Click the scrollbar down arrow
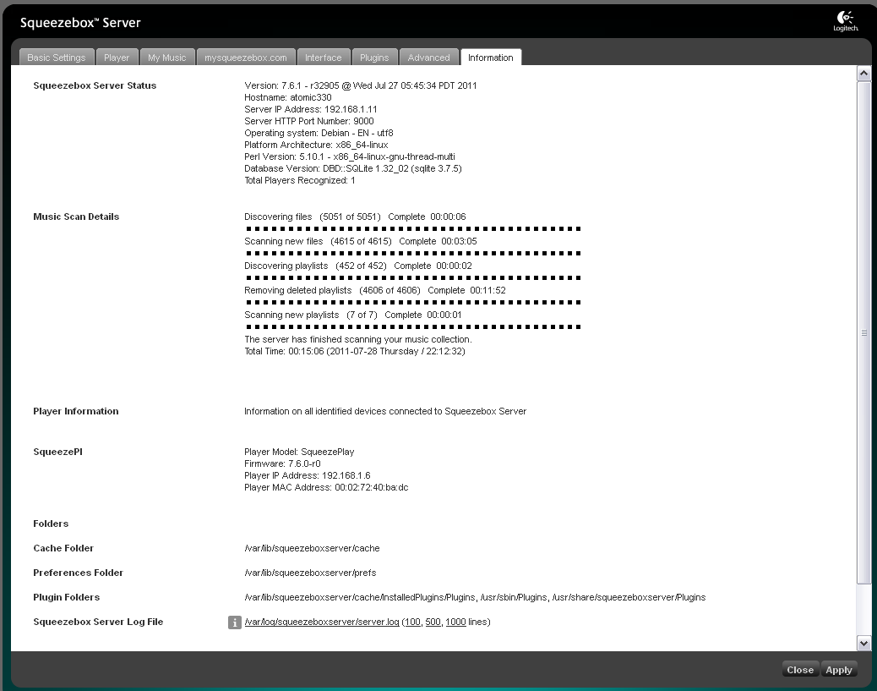The image size is (877, 691). click(x=863, y=643)
